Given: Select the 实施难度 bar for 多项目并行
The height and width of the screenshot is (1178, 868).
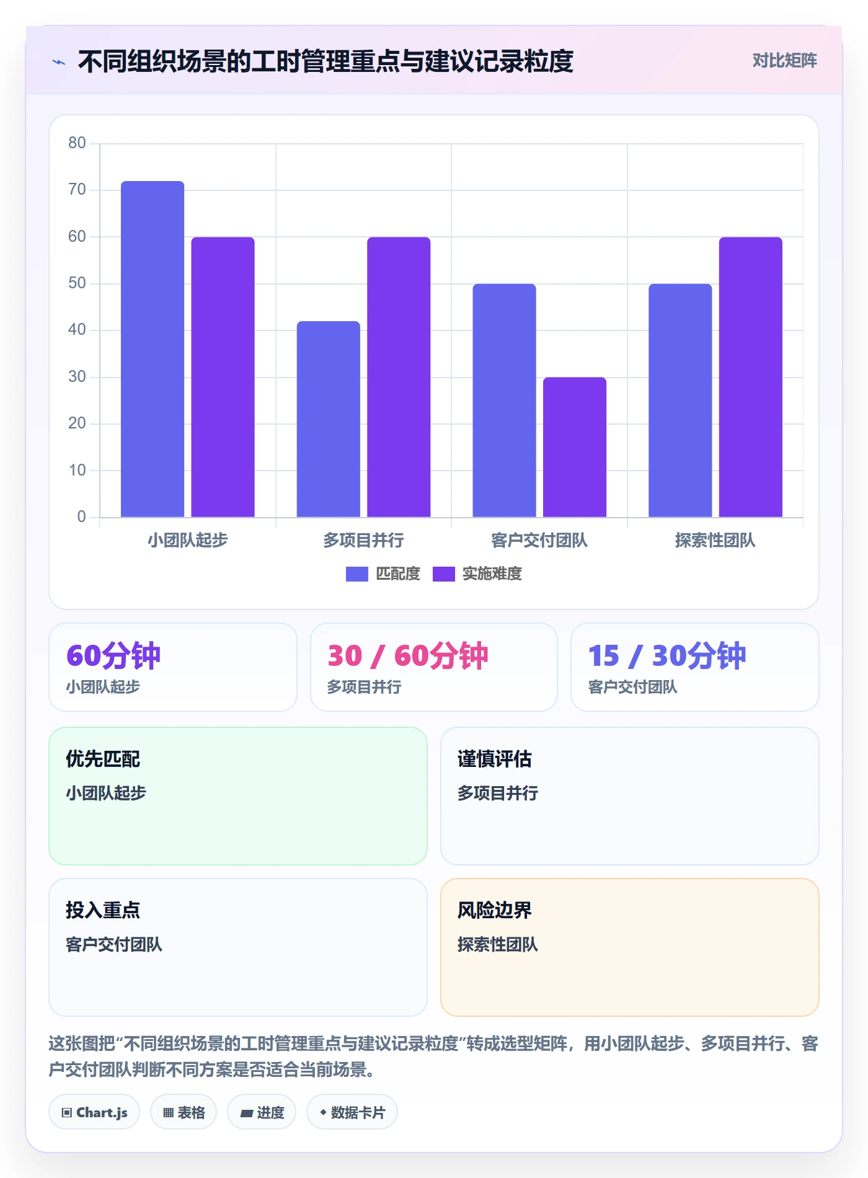Looking at the screenshot, I should click(x=399, y=377).
